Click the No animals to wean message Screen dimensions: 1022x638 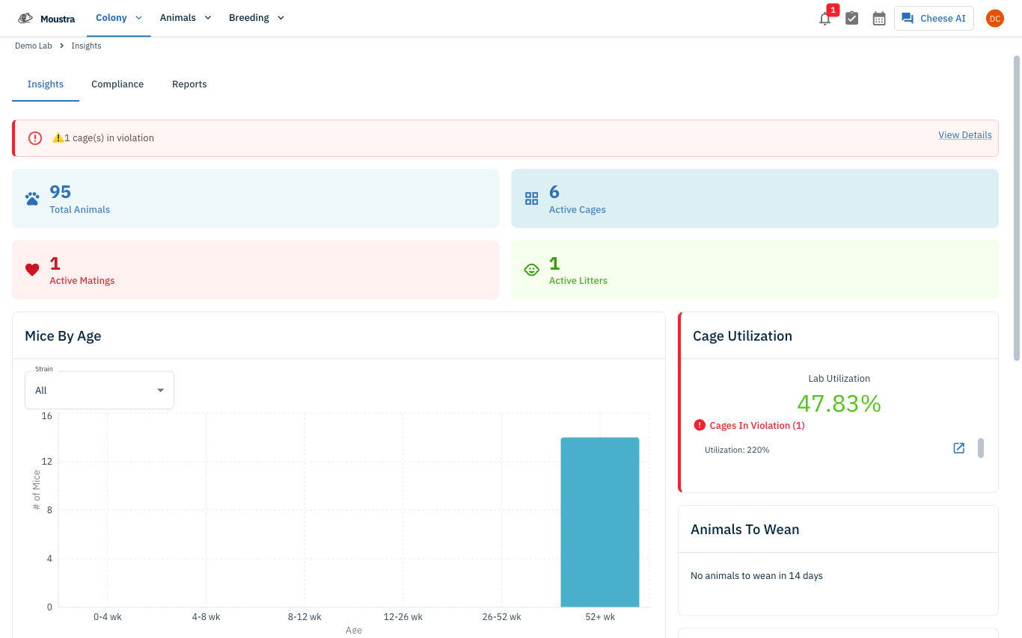click(756, 576)
